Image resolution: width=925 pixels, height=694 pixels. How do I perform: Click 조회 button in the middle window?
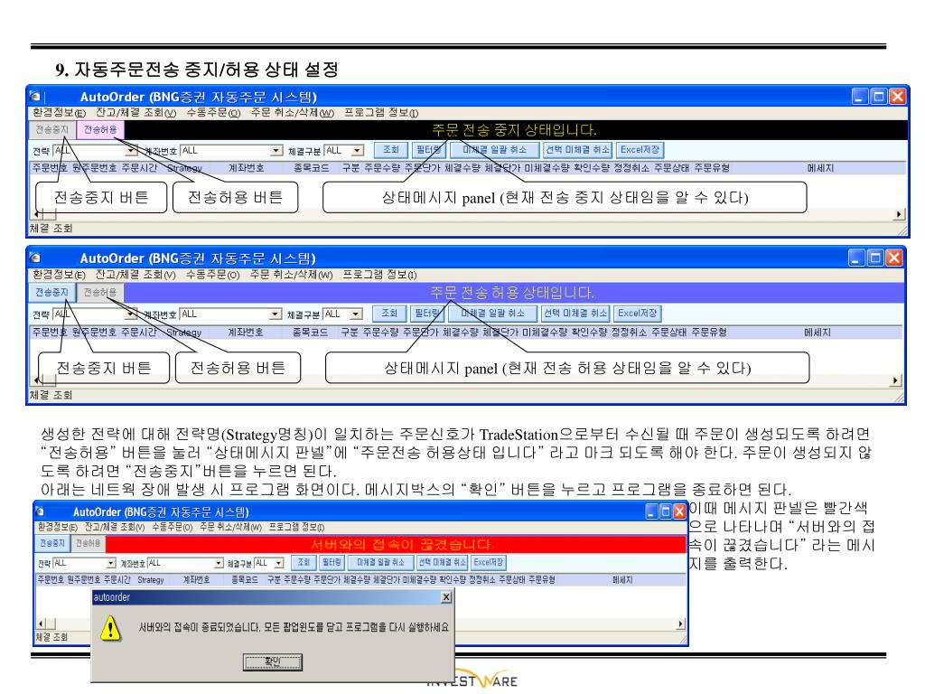pyautogui.click(x=388, y=314)
